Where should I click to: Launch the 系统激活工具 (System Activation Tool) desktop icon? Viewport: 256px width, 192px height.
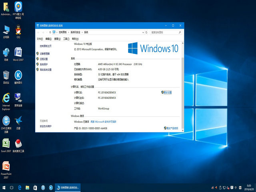pos(18,146)
